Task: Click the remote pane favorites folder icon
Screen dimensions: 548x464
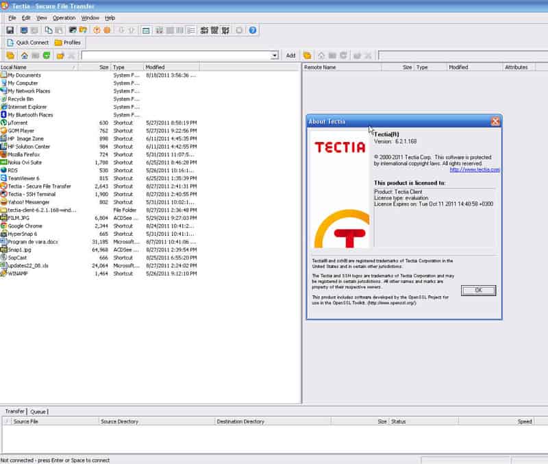Action: (307, 56)
